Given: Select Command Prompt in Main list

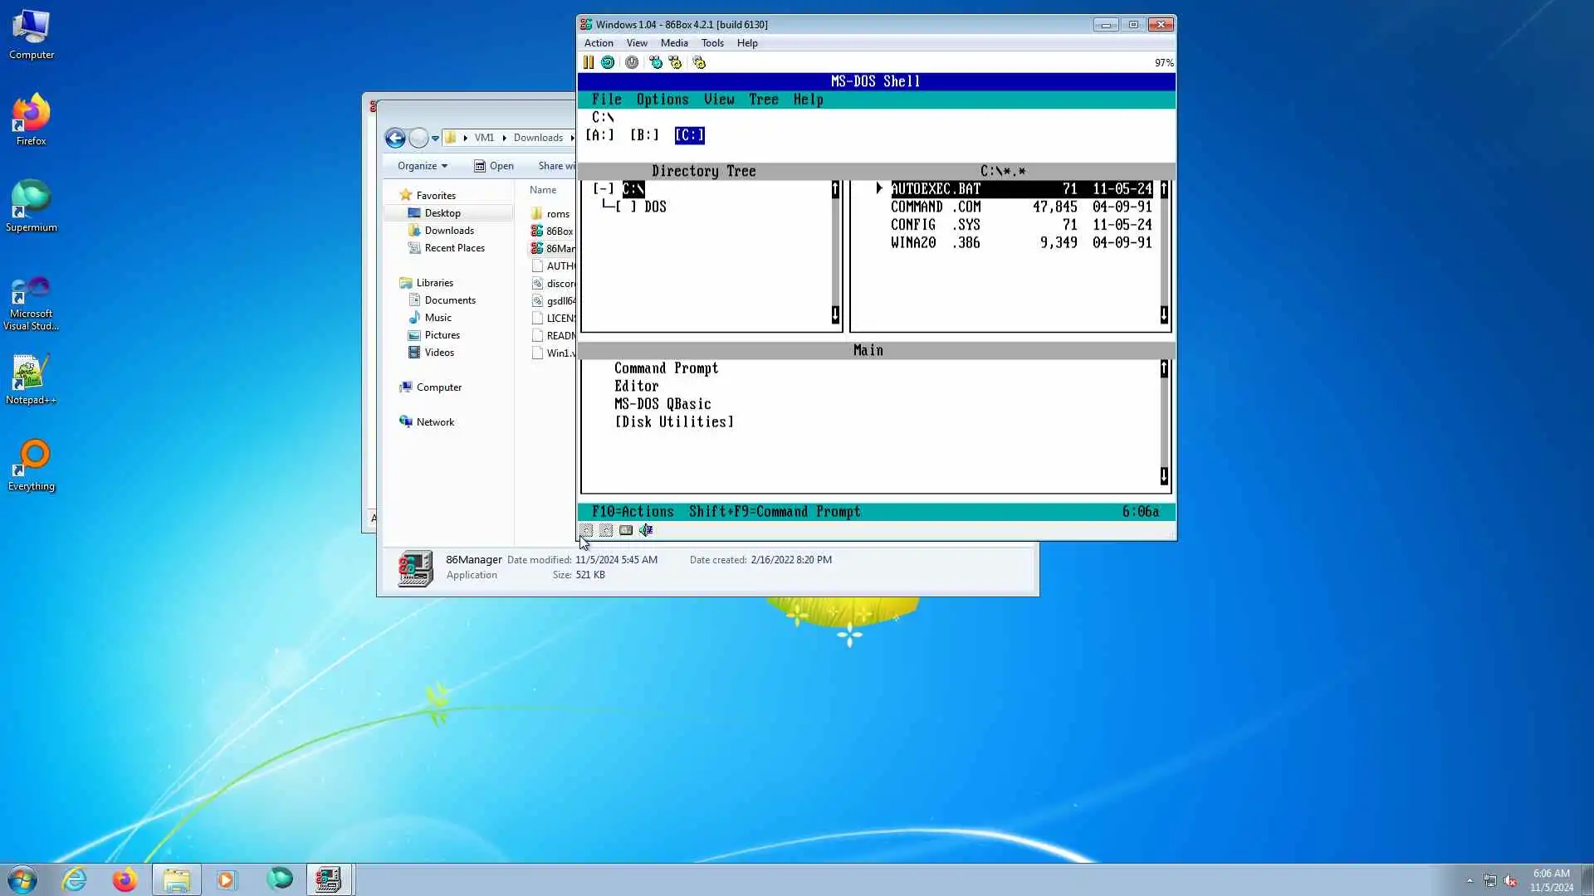Looking at the screenshot, I should click(666, 368).
